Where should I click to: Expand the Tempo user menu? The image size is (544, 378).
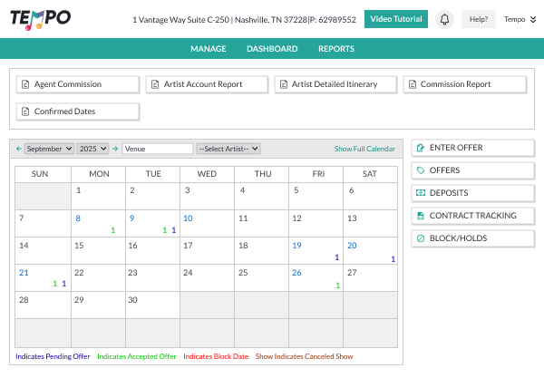click(x=519, y=19)
